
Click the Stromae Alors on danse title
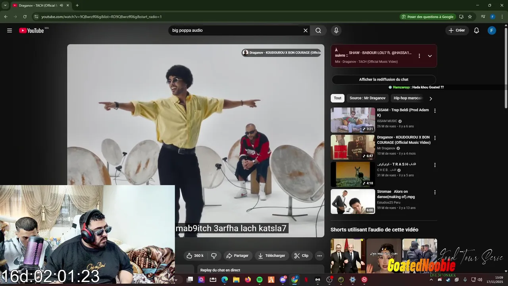click(x=396, y=194)
